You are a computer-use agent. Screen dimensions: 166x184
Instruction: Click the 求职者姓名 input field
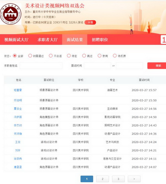pyautogui.click(x=41, y=66)
